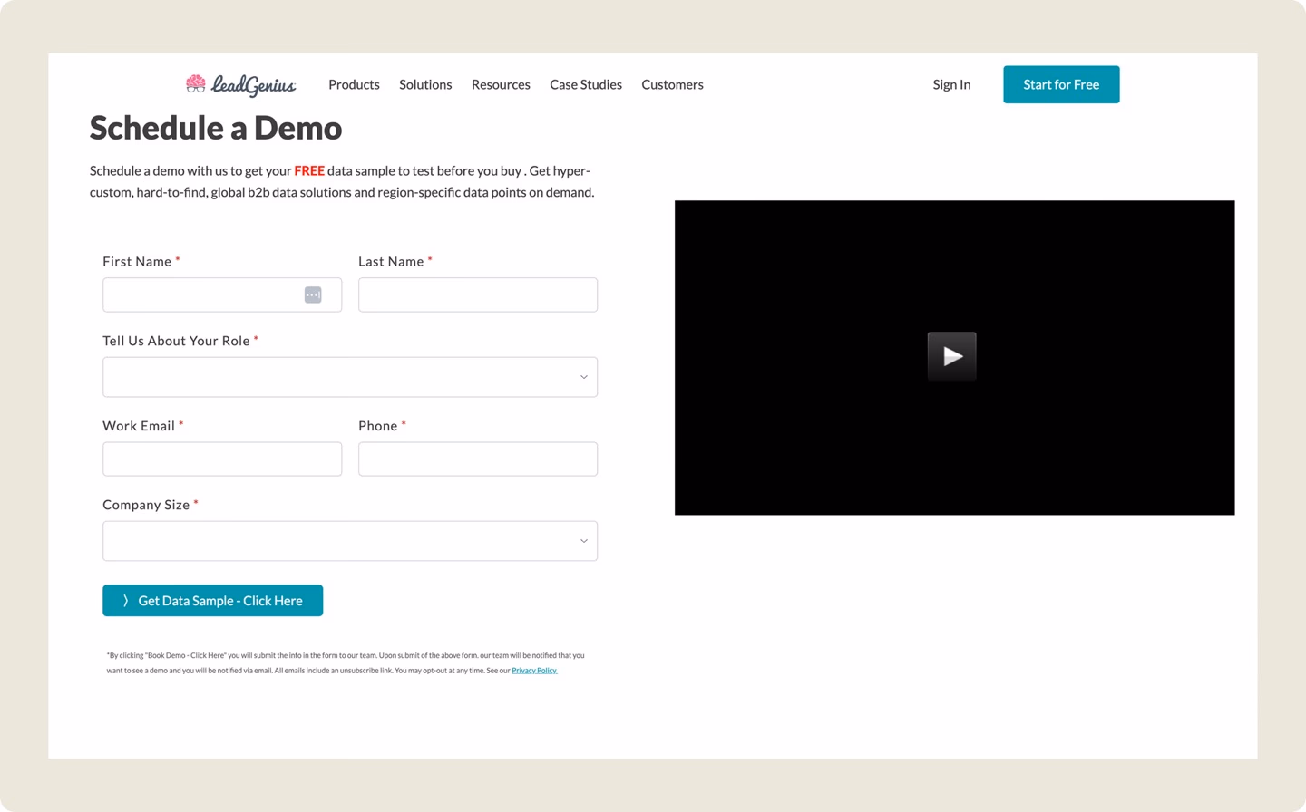This screenshot has width=1306, height=812.
Task: Open the Case Studies page
Action: pyautogui.click(x=585, y=84)
